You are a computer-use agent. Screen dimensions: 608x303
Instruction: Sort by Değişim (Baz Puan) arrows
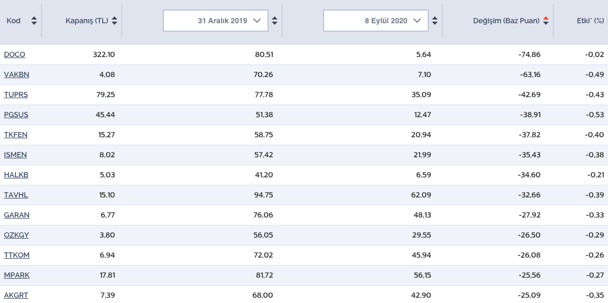(x=546, y=21)
